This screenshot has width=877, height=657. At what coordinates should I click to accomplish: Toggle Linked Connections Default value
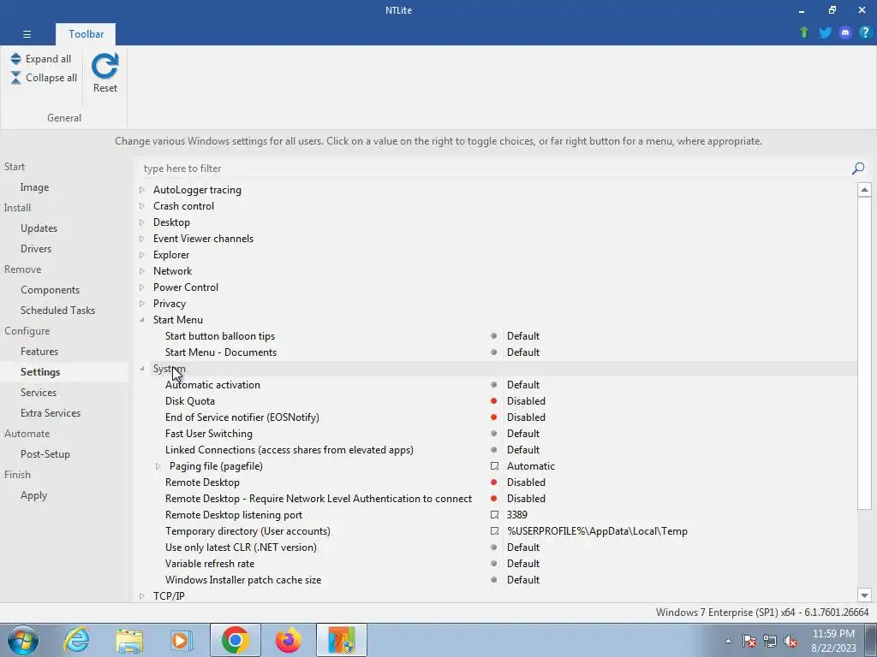pyautogui.click(x=523, y=450)
